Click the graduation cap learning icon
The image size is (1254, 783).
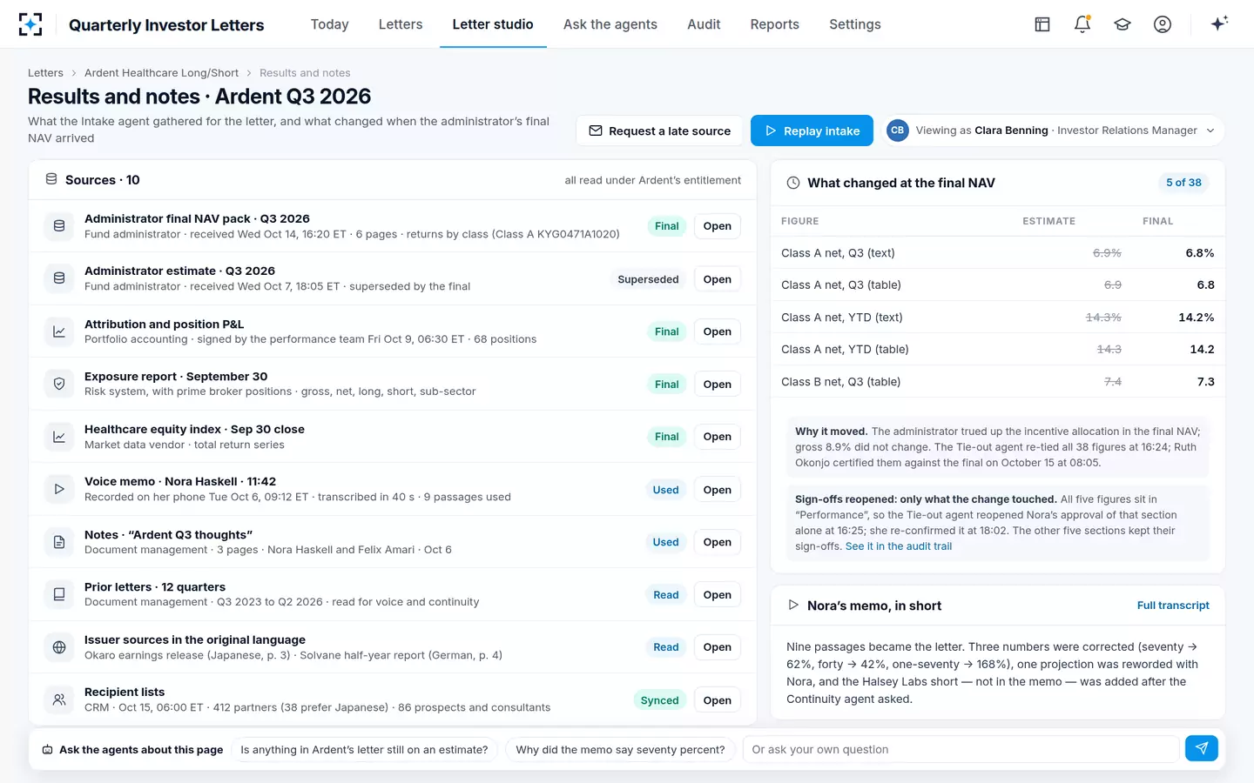click(1123, 24)
